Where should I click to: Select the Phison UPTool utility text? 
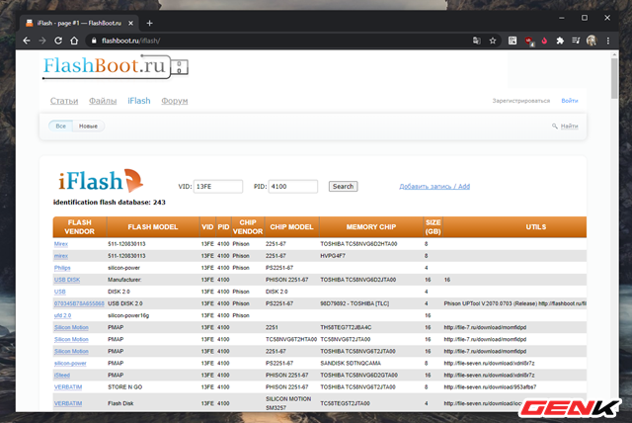(514, 303)
